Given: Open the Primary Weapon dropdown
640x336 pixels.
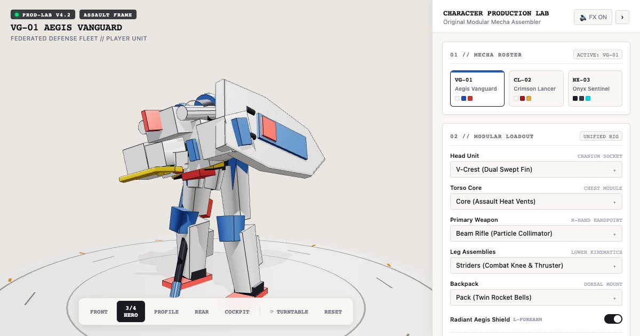Looking at the screenshot, I should coord(536,234).
